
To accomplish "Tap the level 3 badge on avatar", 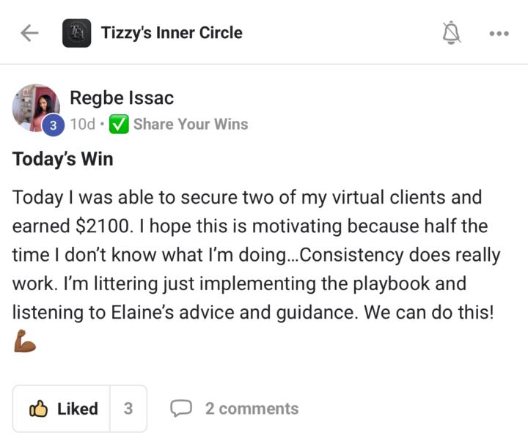I will (x=53, y=125).
